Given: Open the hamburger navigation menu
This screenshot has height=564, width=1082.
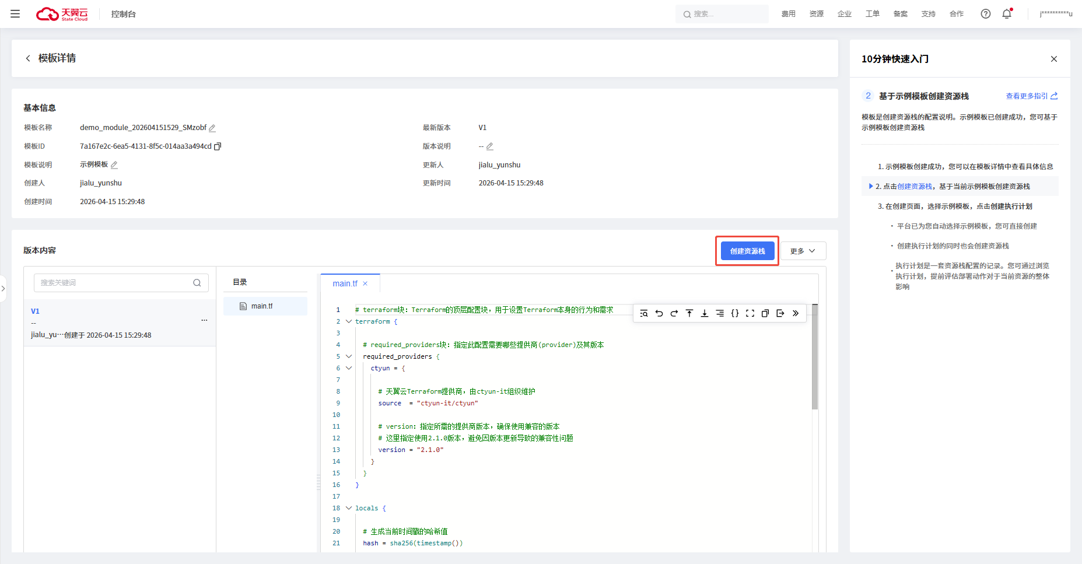Looking at the screenshot, I should (15, 14).
